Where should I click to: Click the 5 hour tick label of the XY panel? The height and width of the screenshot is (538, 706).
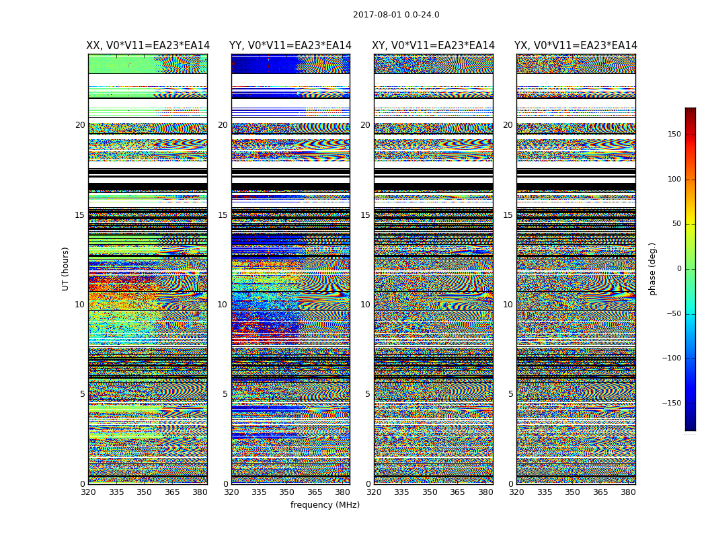367,394
